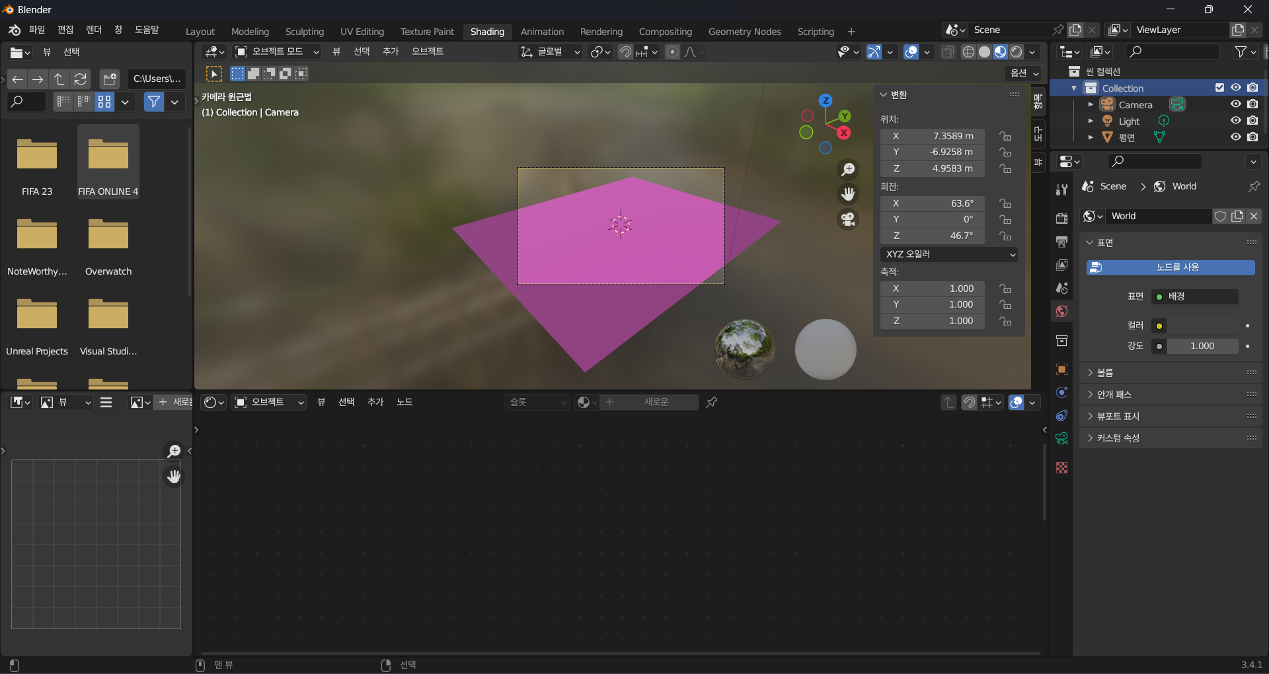This screenshot has width=1269, height=674.
Task: Open 도움말 menu in top bar
Action: point(147,30)
